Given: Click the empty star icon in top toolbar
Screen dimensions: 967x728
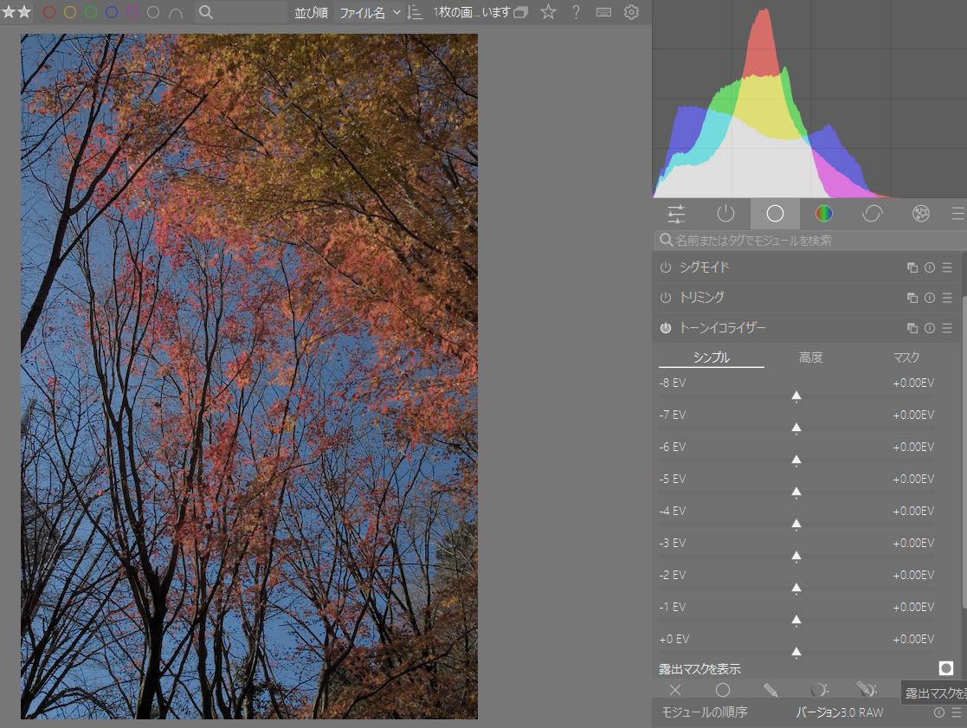Looking at the screenshot, I should click(548, 12).
